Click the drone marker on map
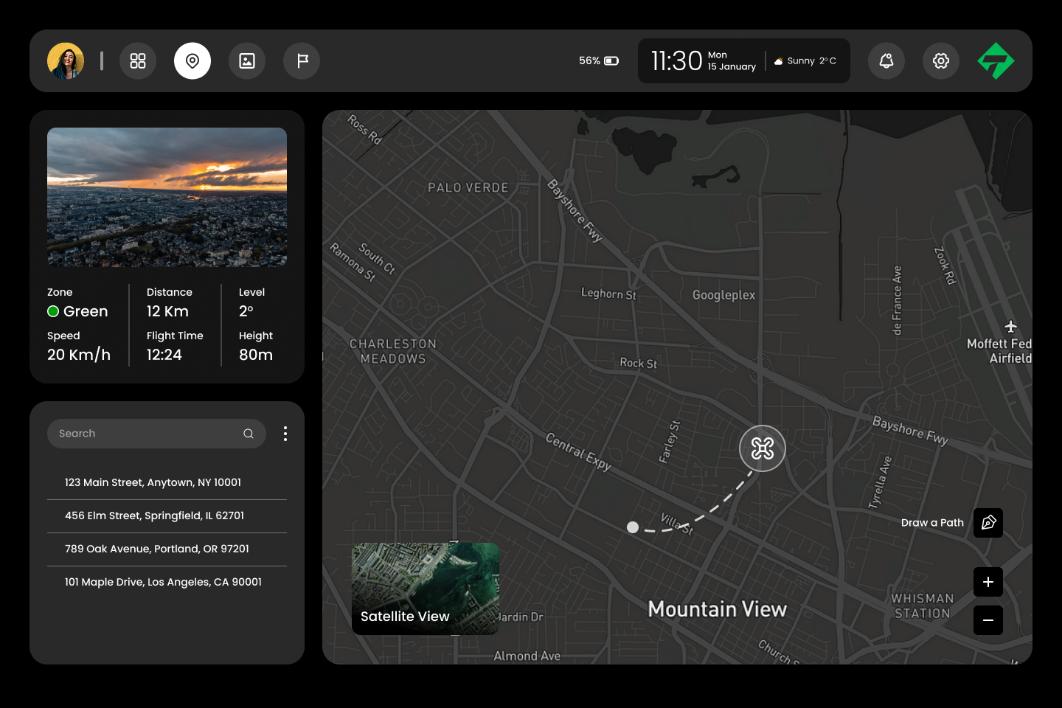 pos(763,448)
